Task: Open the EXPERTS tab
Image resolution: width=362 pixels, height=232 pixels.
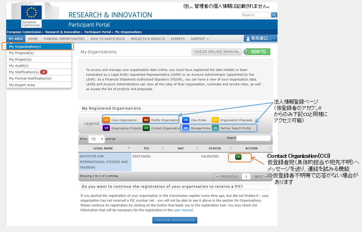Action: [178, 39]
